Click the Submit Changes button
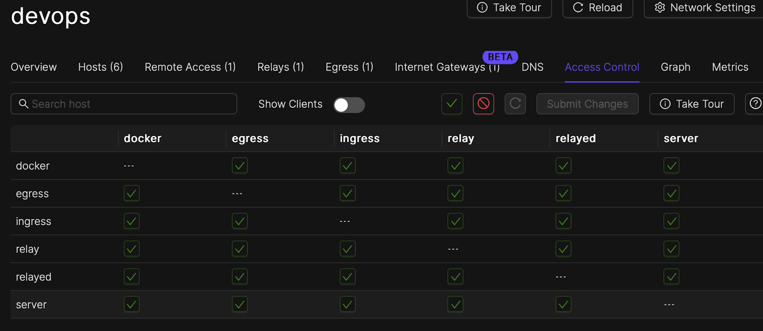Viewport: 763px width, 331px height. click(587, 103)
